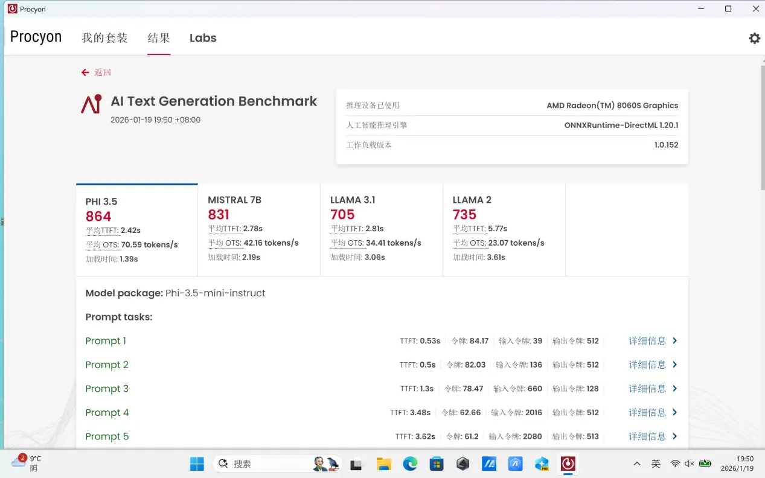Show hidden system tray icons
The width and height of the screenshot is (765, 478).
coord(636,464)
